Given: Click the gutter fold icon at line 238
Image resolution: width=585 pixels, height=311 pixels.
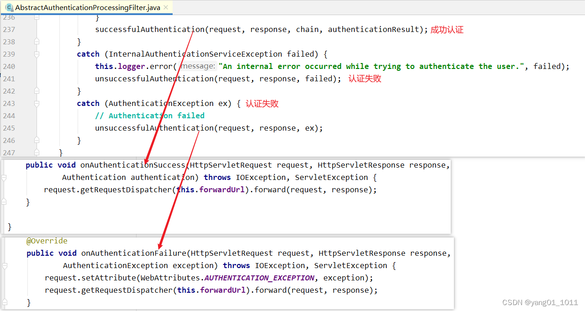Looking at the screenshot, I should [37, 42].
